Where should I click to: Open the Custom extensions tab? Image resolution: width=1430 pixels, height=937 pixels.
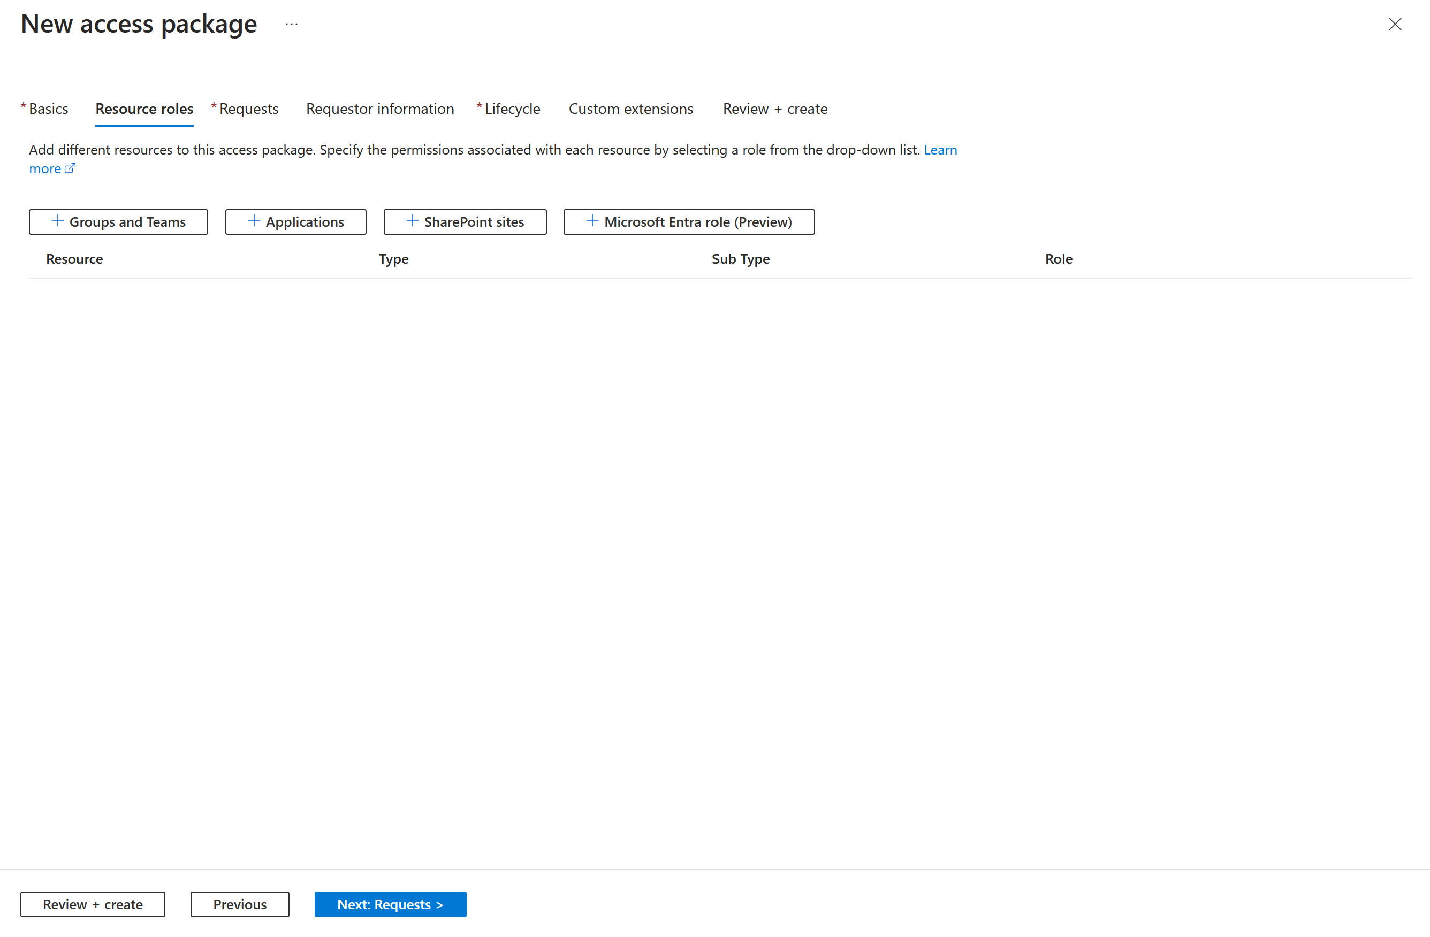(x=630, y=109)
